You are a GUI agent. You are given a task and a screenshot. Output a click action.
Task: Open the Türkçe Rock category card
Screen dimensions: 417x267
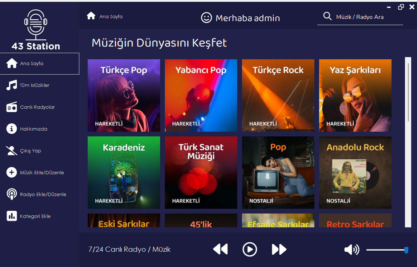tap(278, 95)
